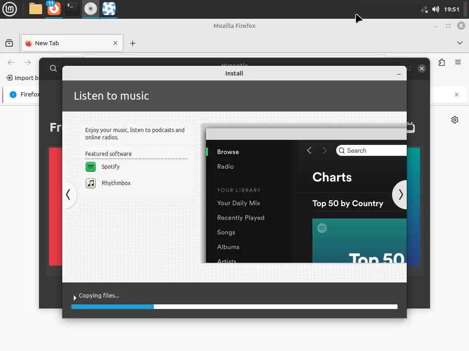Open Firefox View recent browsing icon

pyautogui.click(x=9, y=43)
